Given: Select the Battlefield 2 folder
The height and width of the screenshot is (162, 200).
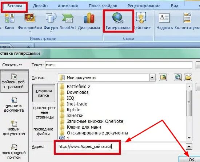Looking at the screenshot, I should (x=75, y=87).
